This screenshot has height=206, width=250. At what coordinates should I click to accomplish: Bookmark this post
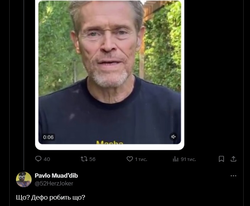[221, 159]
